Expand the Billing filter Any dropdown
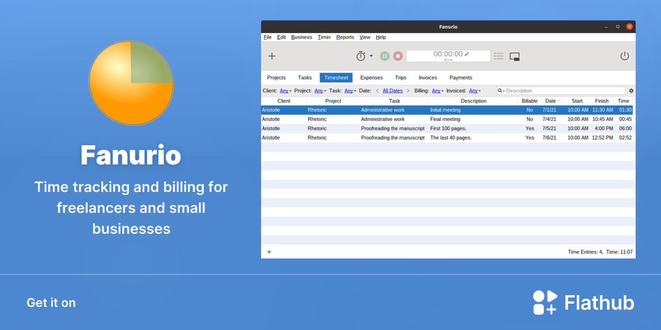The height and width of the screenshot is (330, 661). 437,91
